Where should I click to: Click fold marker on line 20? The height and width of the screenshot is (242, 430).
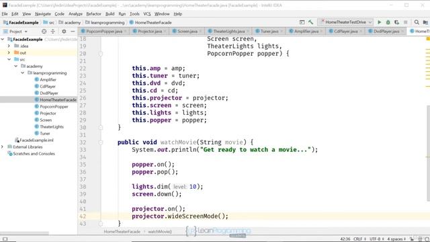pos(101,54)
